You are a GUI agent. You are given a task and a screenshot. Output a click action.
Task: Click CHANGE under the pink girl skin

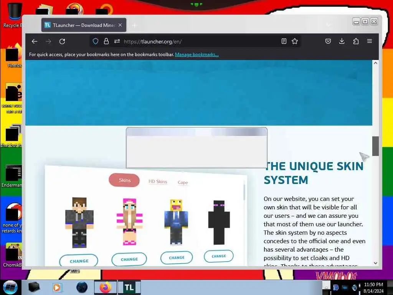coord(129,259)
